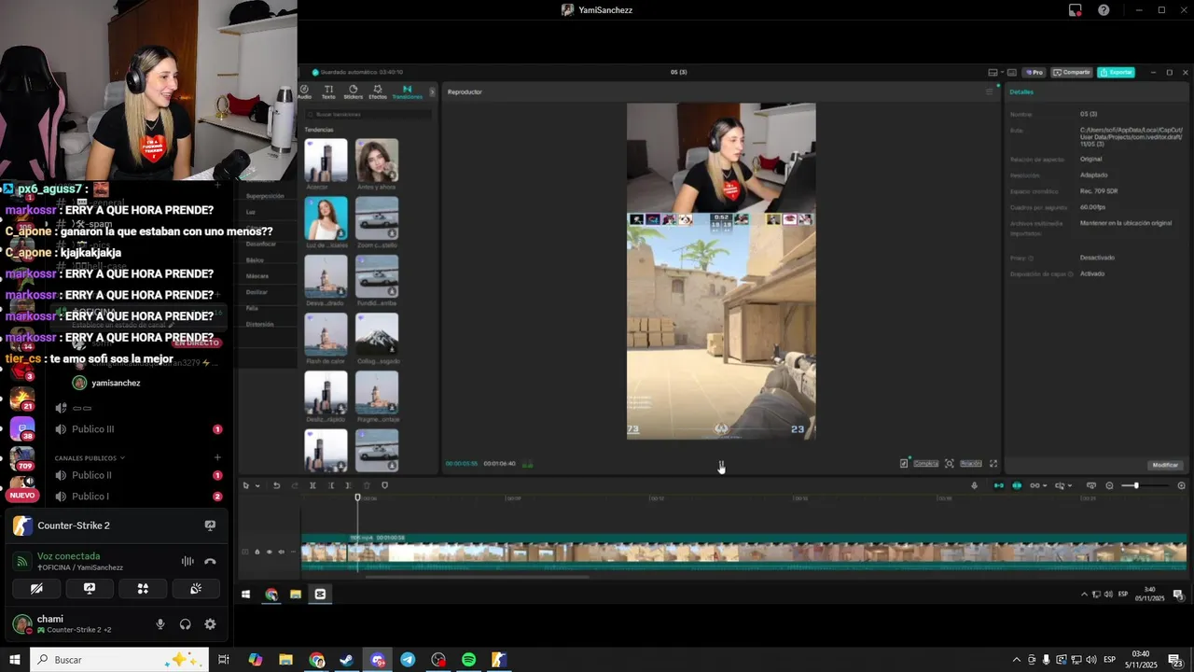The width and height of the screenshot is (1194, 672).
Task: Open the player panel hamburger menu
Action: coord(990,91)
